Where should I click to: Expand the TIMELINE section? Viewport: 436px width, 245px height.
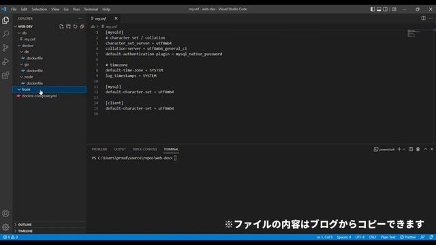pyautogui.click(x=50, y=231)
